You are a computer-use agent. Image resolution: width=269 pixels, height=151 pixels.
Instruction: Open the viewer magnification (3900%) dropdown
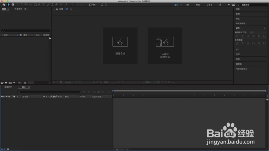point(68,82)
